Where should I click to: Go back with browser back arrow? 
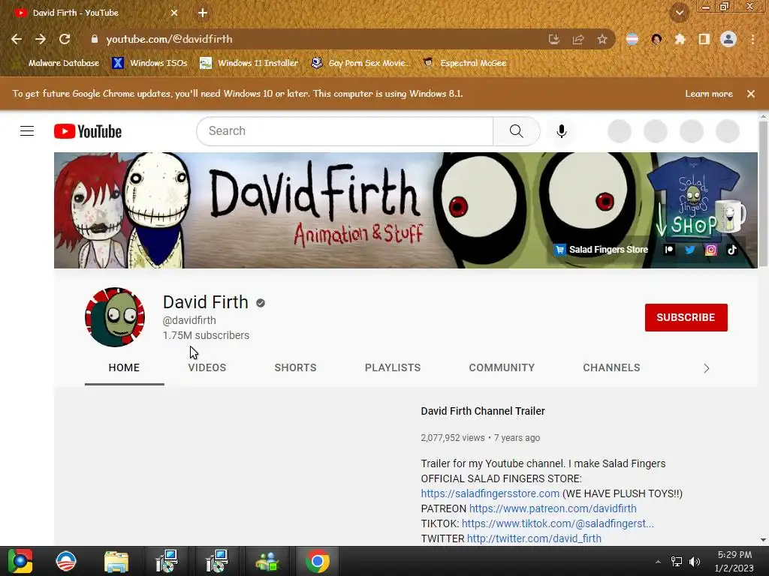pyautogui.click(x=17, y=39)
